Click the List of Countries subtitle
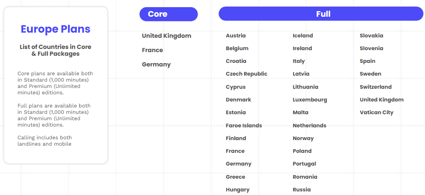This screenshot has width=425, height=195. (x=55, y=50)
